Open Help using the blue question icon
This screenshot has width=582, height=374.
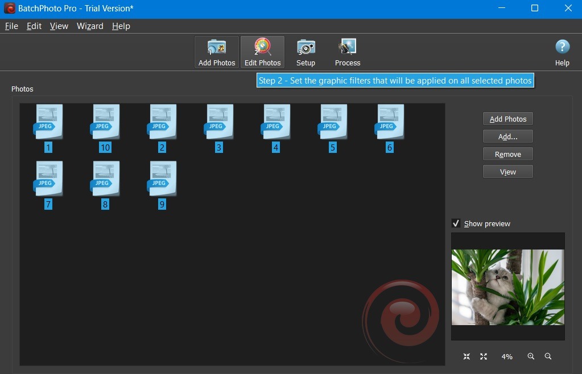562,47
